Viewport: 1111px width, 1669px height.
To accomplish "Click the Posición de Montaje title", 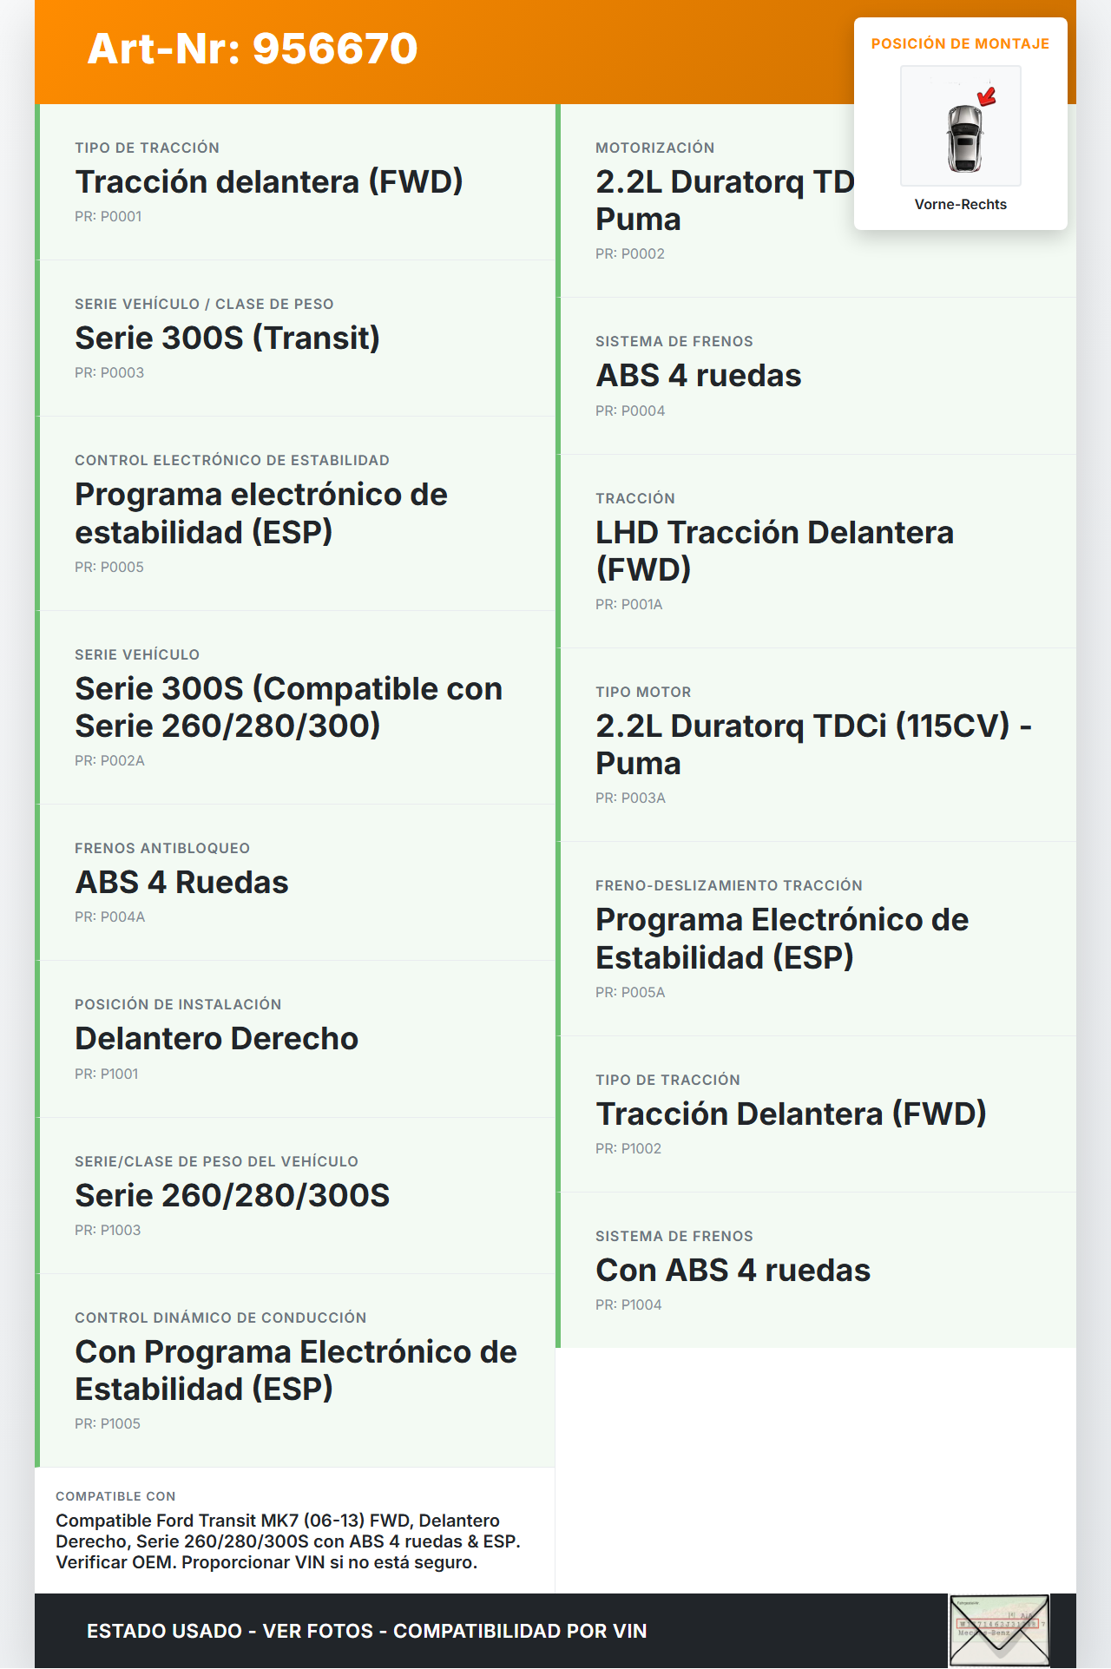I will (960, 44).
